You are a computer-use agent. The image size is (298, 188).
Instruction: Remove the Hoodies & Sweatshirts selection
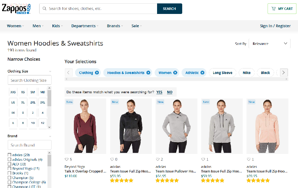[x=148, y=73]
